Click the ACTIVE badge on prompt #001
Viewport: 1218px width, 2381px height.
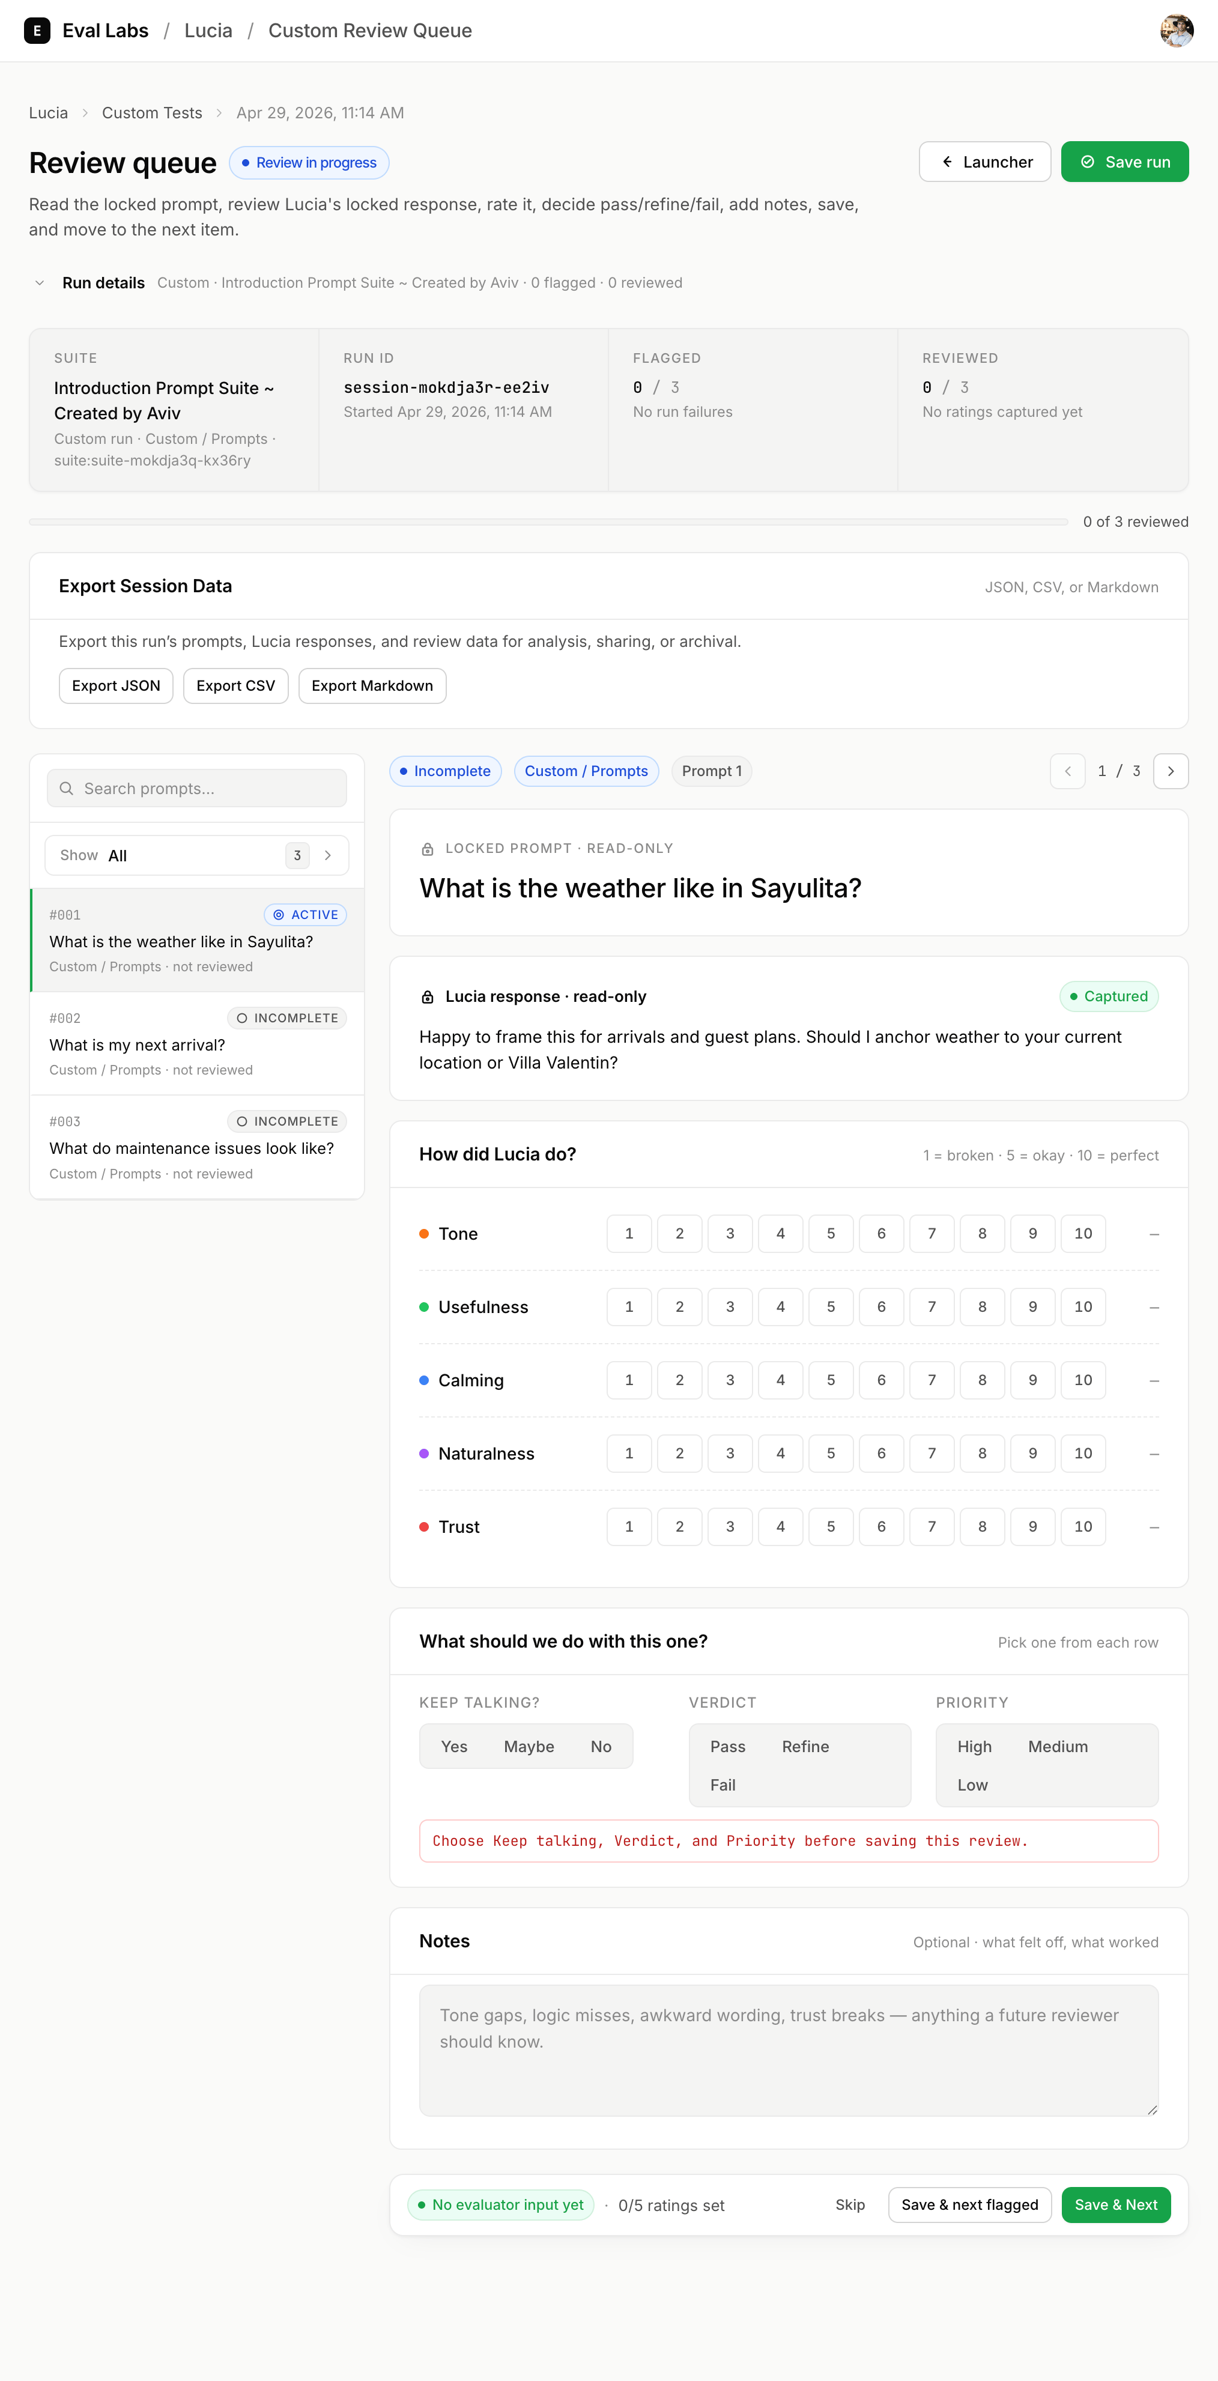tap(305, 915)
